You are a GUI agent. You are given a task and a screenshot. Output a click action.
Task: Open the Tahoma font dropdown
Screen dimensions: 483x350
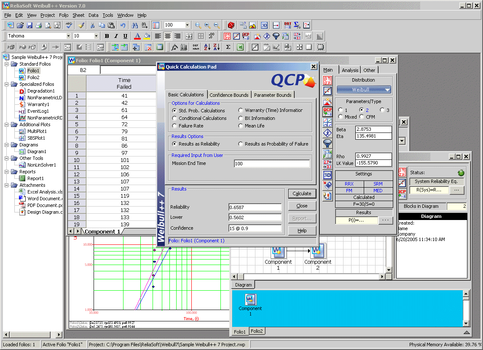(68, 36)
